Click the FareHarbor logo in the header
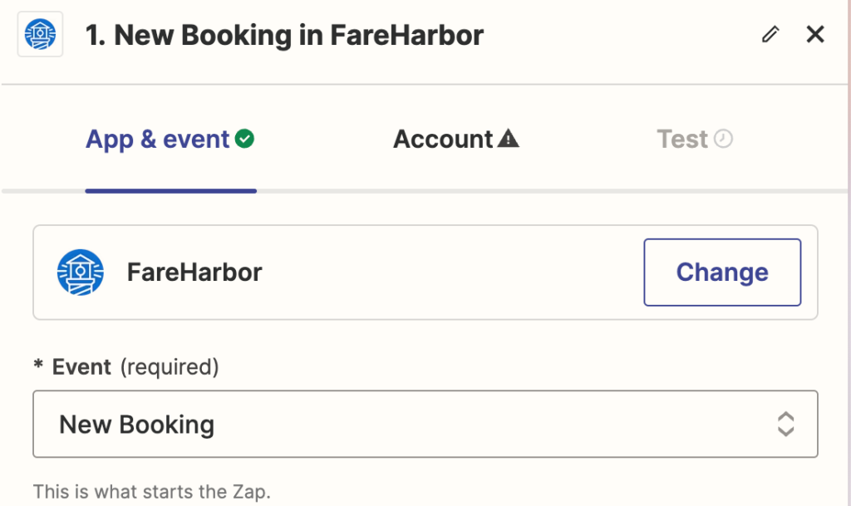 [40, 34]
